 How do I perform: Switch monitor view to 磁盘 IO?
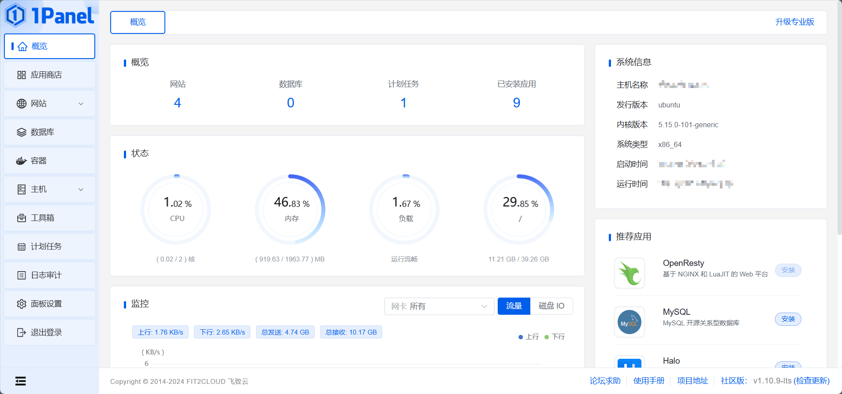click(551, 306)
